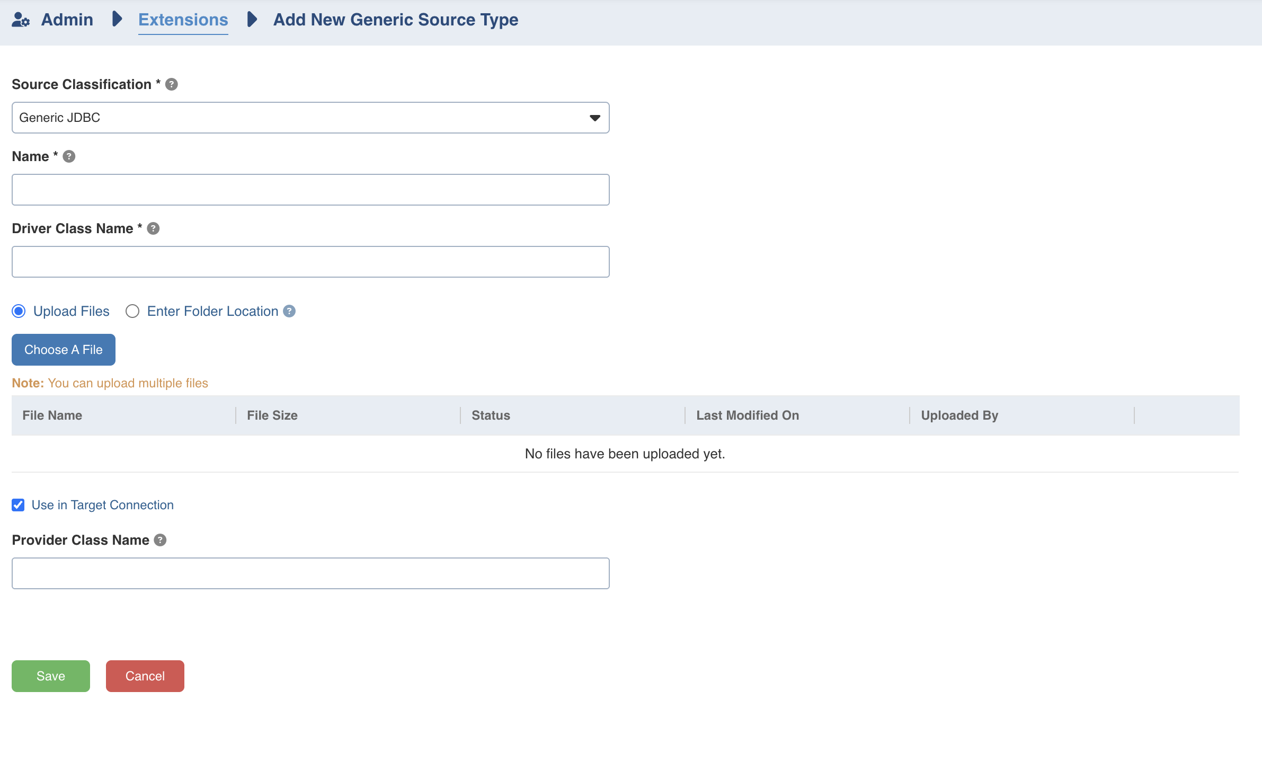
Task: Click the Generic JDBC dropdown arrow
Action: point(595,118)
